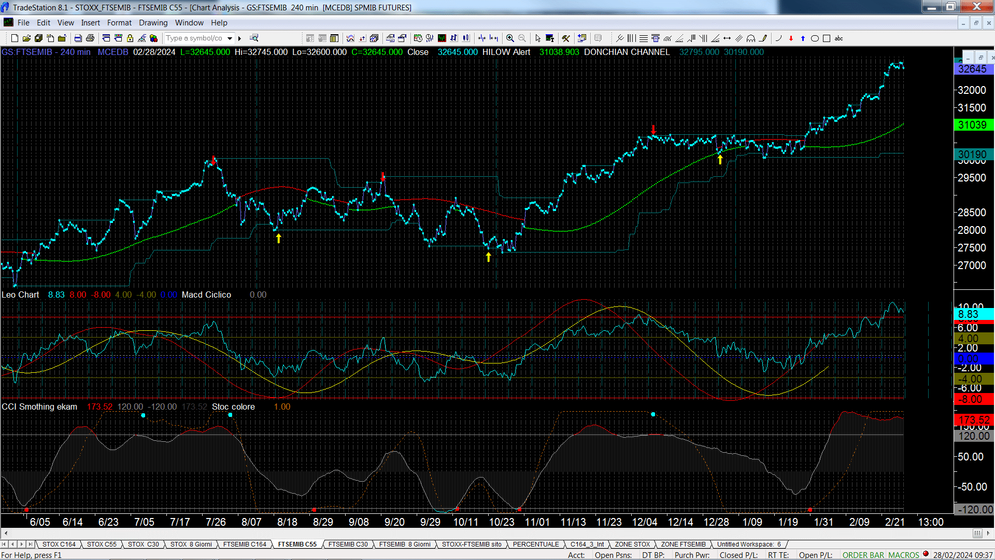This screenshot has width=995, height=560.
Task: Open the File menu
Action: [x=23, y=23]
